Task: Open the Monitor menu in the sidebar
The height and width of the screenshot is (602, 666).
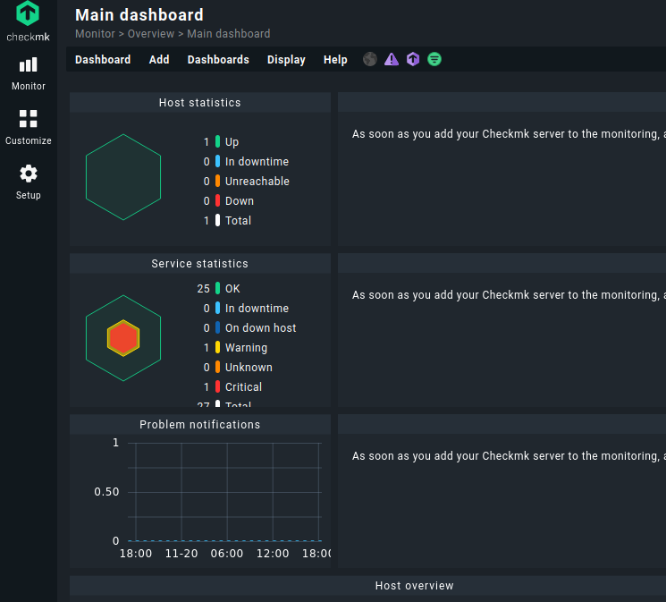Action: coord(28,73)
